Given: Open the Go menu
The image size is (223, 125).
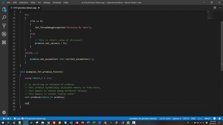Looking at the screenshot, I should tap(39, 2).
